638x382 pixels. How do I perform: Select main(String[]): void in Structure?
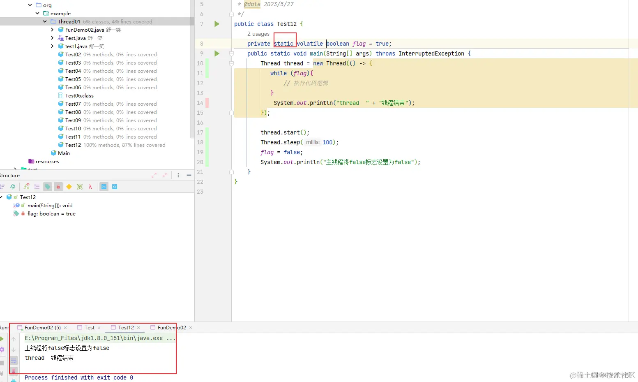click(x=50, y=205)
